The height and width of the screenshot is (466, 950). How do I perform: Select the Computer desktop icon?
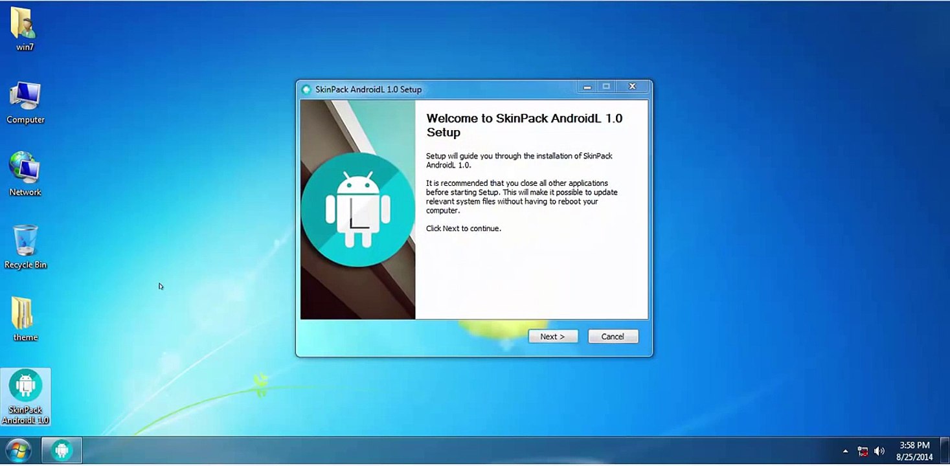25,102
